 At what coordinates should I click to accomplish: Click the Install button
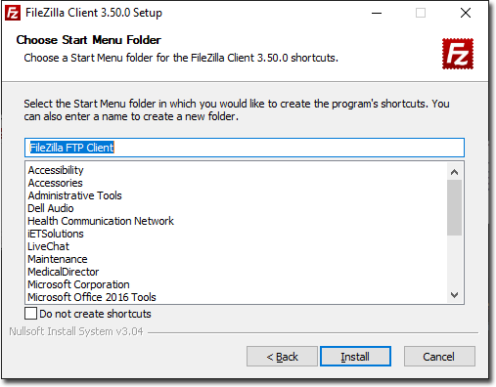[x=355, y=357]
